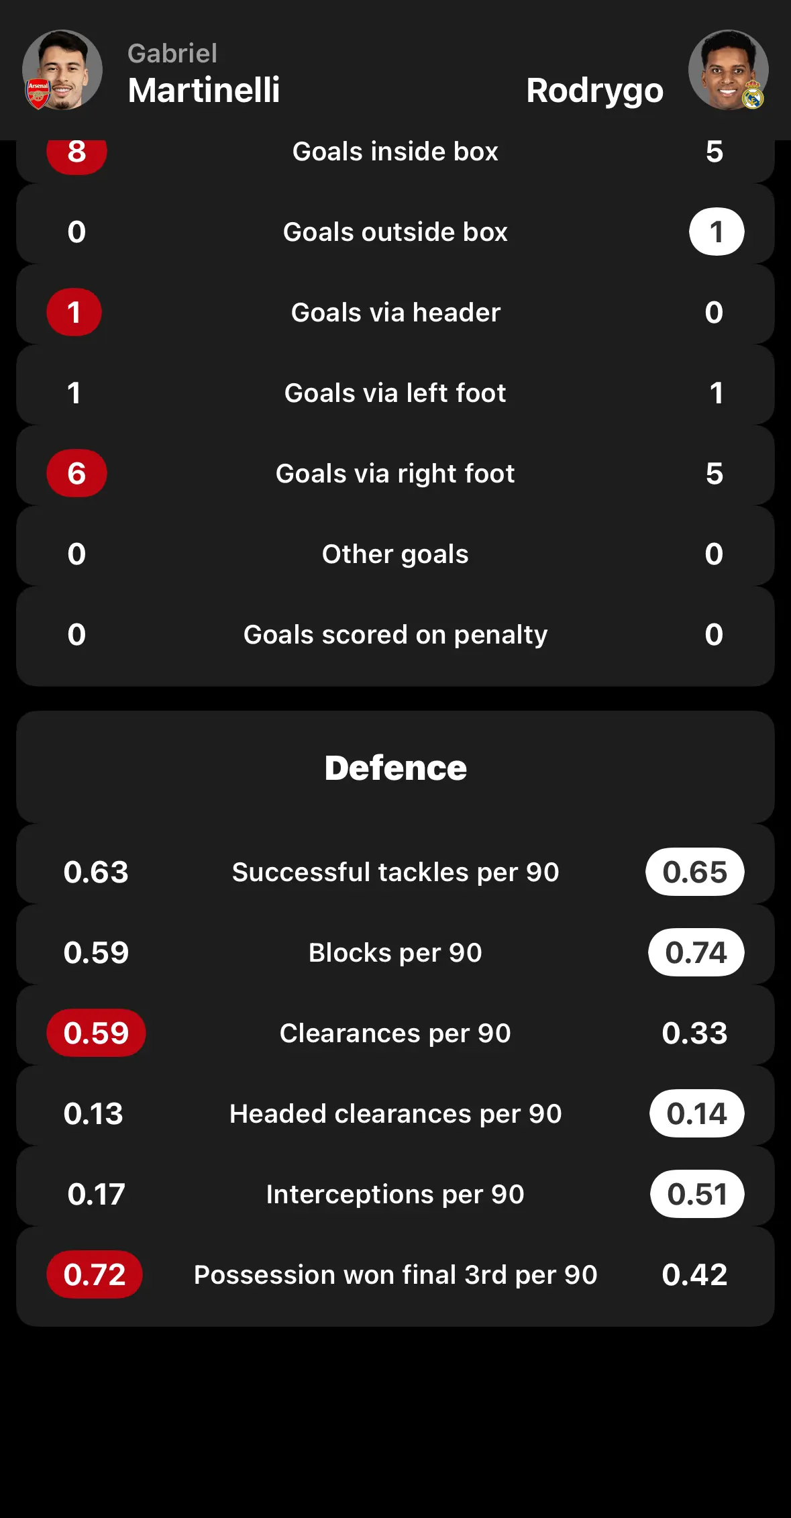Select the Martinelli player name
This screenshot has width=791, height=1518.
204,90
